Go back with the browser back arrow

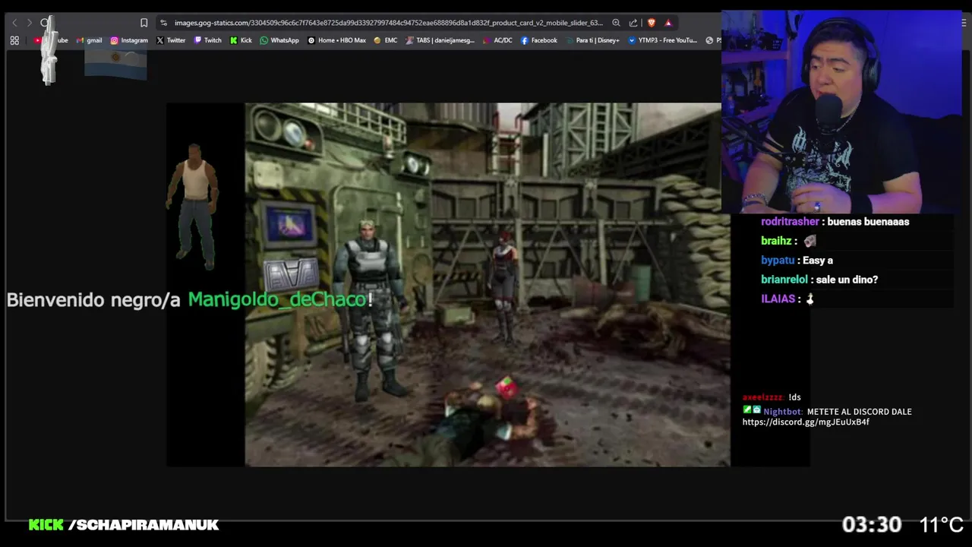14,23
